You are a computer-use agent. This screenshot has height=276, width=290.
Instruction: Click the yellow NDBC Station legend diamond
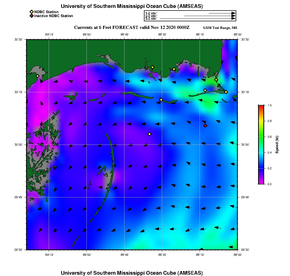pyautogui.click(x=31, y=12)
